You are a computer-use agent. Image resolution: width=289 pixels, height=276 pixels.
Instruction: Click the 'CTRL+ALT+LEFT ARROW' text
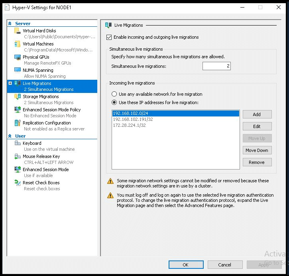point(49,162)
